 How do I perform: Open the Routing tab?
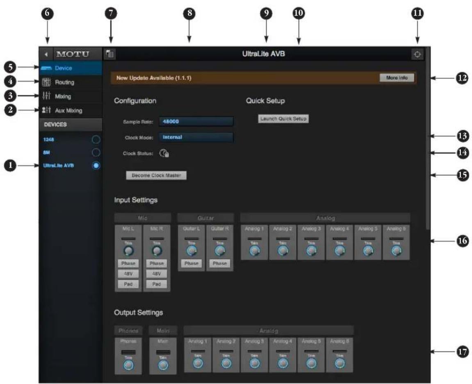(x=71, y=82)
